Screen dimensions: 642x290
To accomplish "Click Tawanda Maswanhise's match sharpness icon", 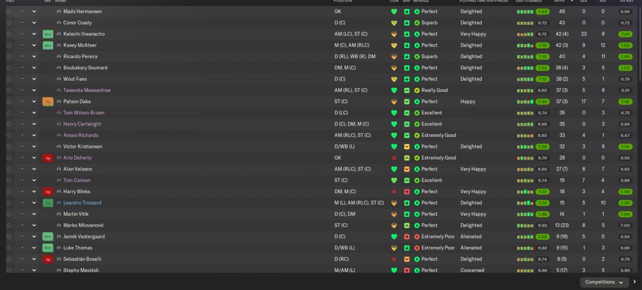I will (x=407, y=90).
